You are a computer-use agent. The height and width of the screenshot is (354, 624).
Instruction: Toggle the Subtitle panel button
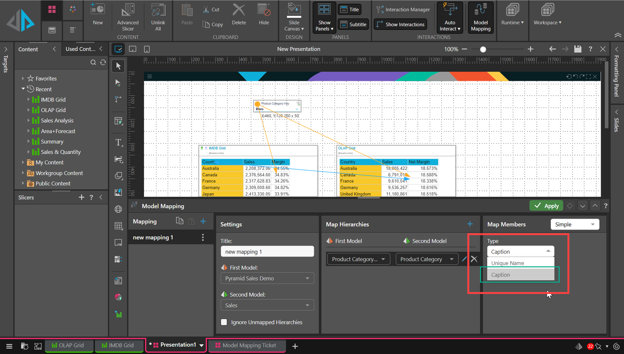[353, 24]
